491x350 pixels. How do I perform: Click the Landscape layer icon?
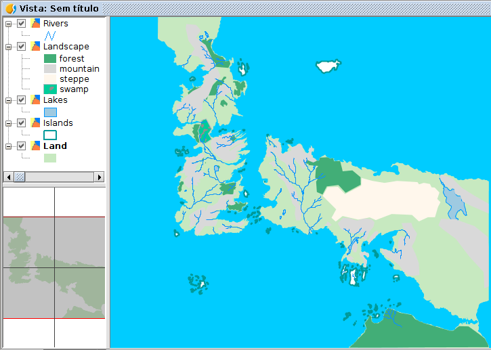[x=36, y=47]
